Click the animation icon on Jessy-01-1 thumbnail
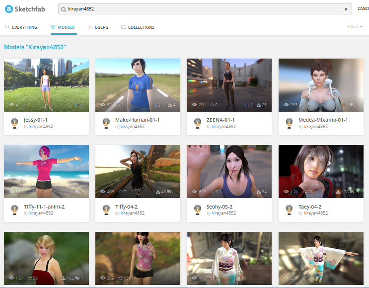This screenshot has height=288, width=369. (78, 105)
